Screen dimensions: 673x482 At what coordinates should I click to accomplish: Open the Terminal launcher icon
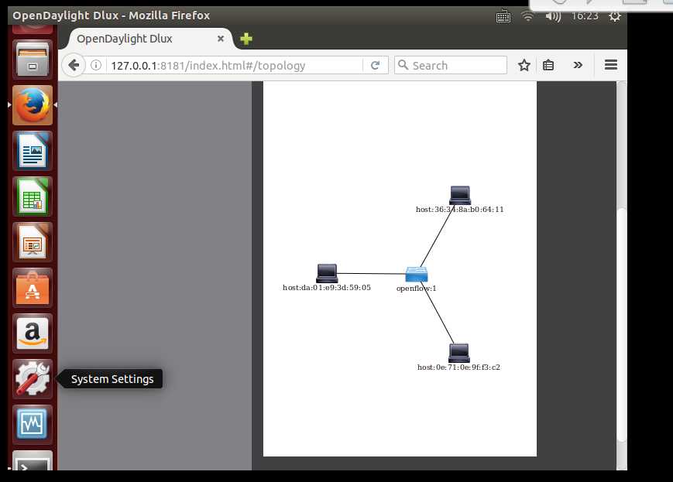pyautogui.click(x=33, y=460)
